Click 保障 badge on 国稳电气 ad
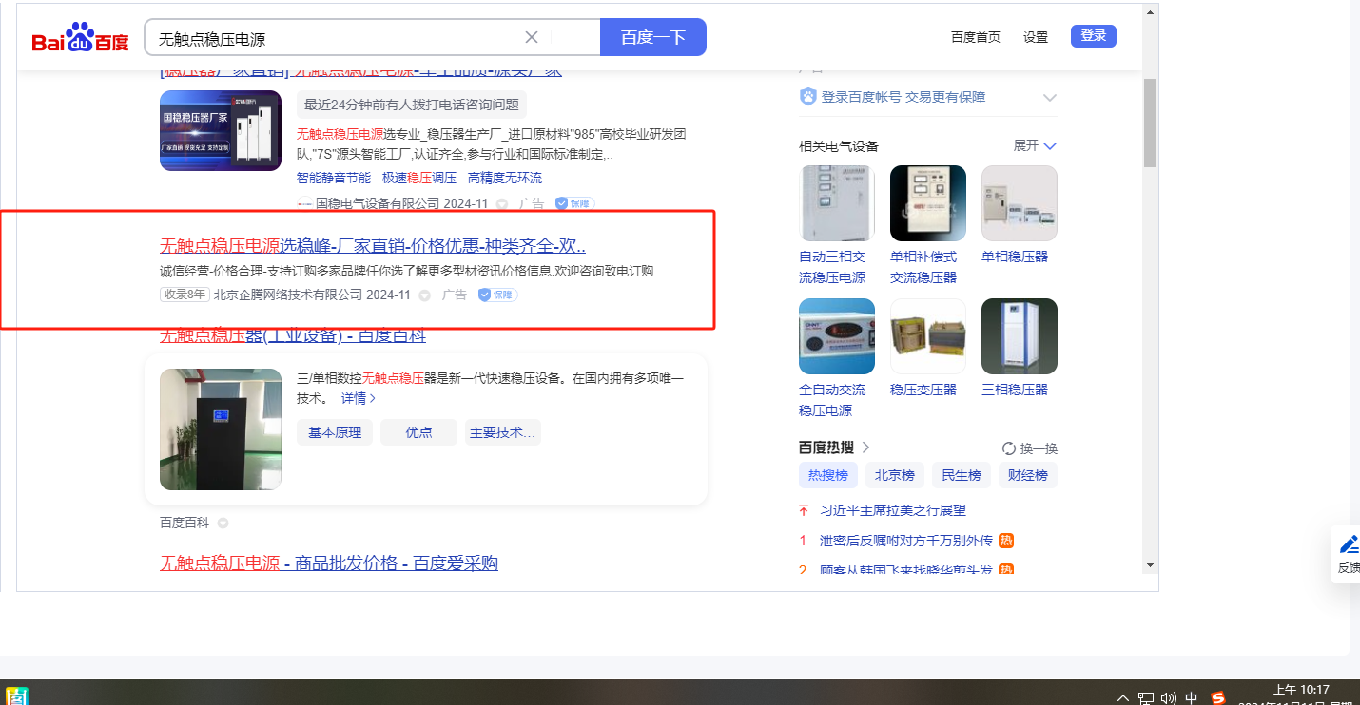Screen dimensions: 1360x705 575,203
